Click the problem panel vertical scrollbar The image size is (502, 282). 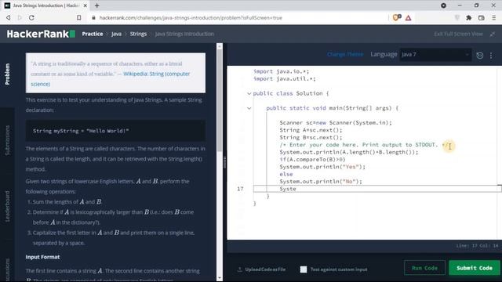(x=220, y=101)
